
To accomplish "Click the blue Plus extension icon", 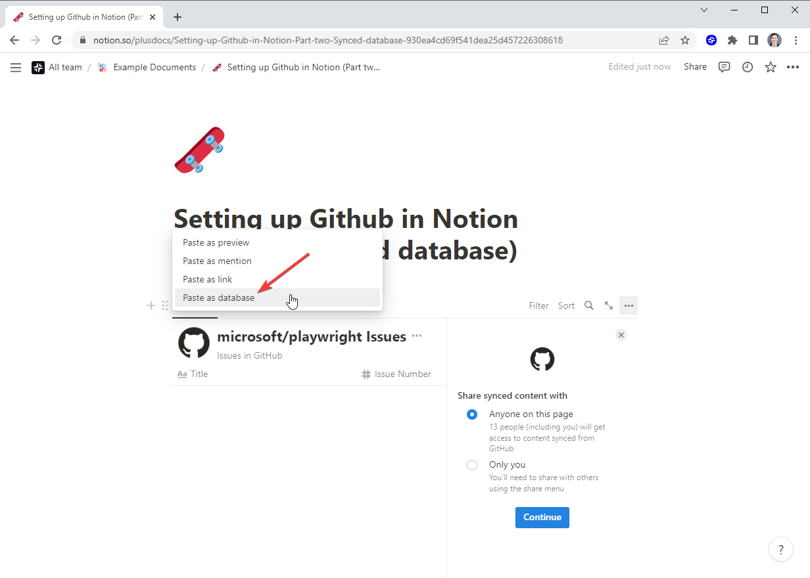I will pos(711,40).
